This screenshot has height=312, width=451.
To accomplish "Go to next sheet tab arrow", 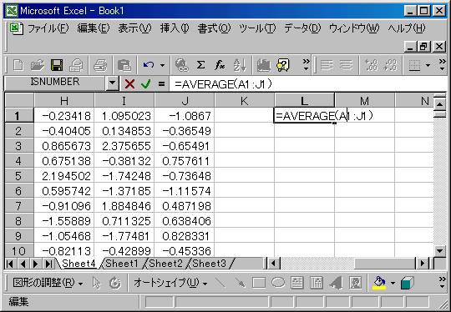I will point(36,264).
